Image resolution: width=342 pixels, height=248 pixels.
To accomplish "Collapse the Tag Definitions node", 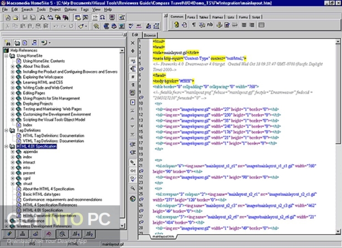I will [x=6, y=131].
